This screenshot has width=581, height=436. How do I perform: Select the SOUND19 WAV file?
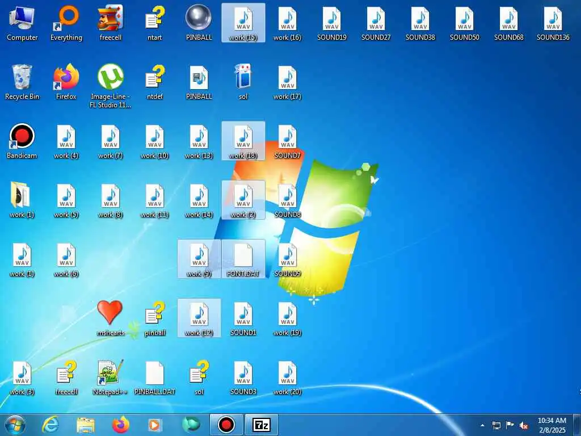coord(331,23)
